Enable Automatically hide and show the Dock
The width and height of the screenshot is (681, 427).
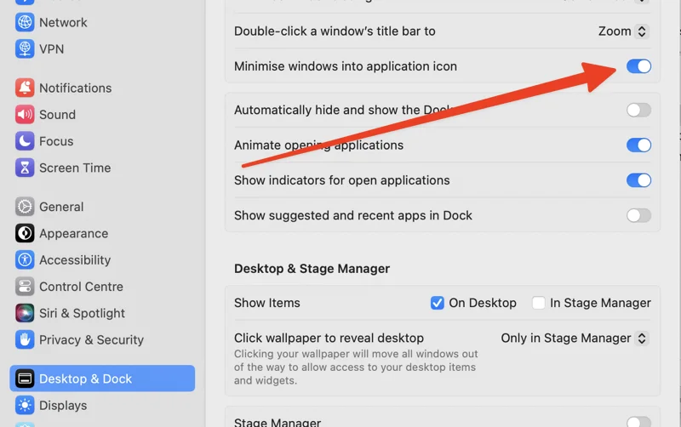pos(638,111)
